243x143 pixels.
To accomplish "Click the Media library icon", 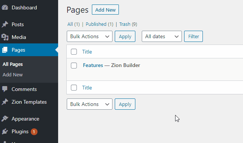I will [5, 37].
